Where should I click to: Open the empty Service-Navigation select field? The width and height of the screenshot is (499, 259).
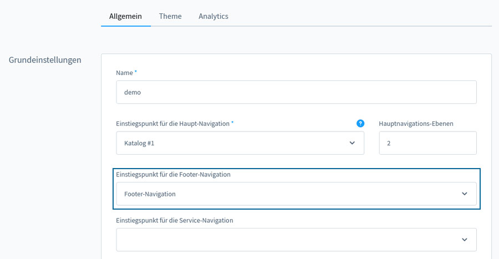pos(296,240)
